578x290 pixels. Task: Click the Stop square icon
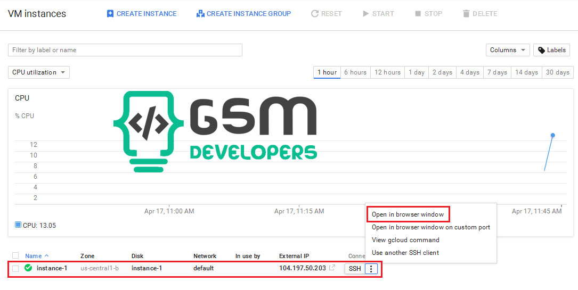click(418, 14)
